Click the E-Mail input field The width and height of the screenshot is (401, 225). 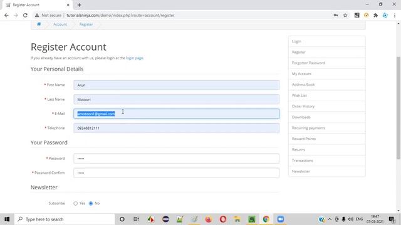177,114
